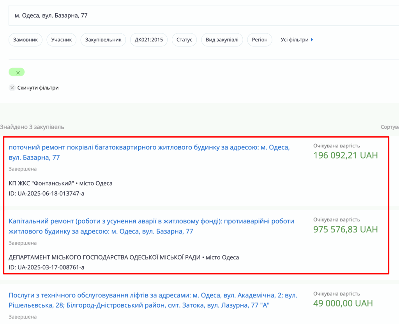Remove the green active filter tag
Viewport: 399px width, 324px height.
coord(18,73)
